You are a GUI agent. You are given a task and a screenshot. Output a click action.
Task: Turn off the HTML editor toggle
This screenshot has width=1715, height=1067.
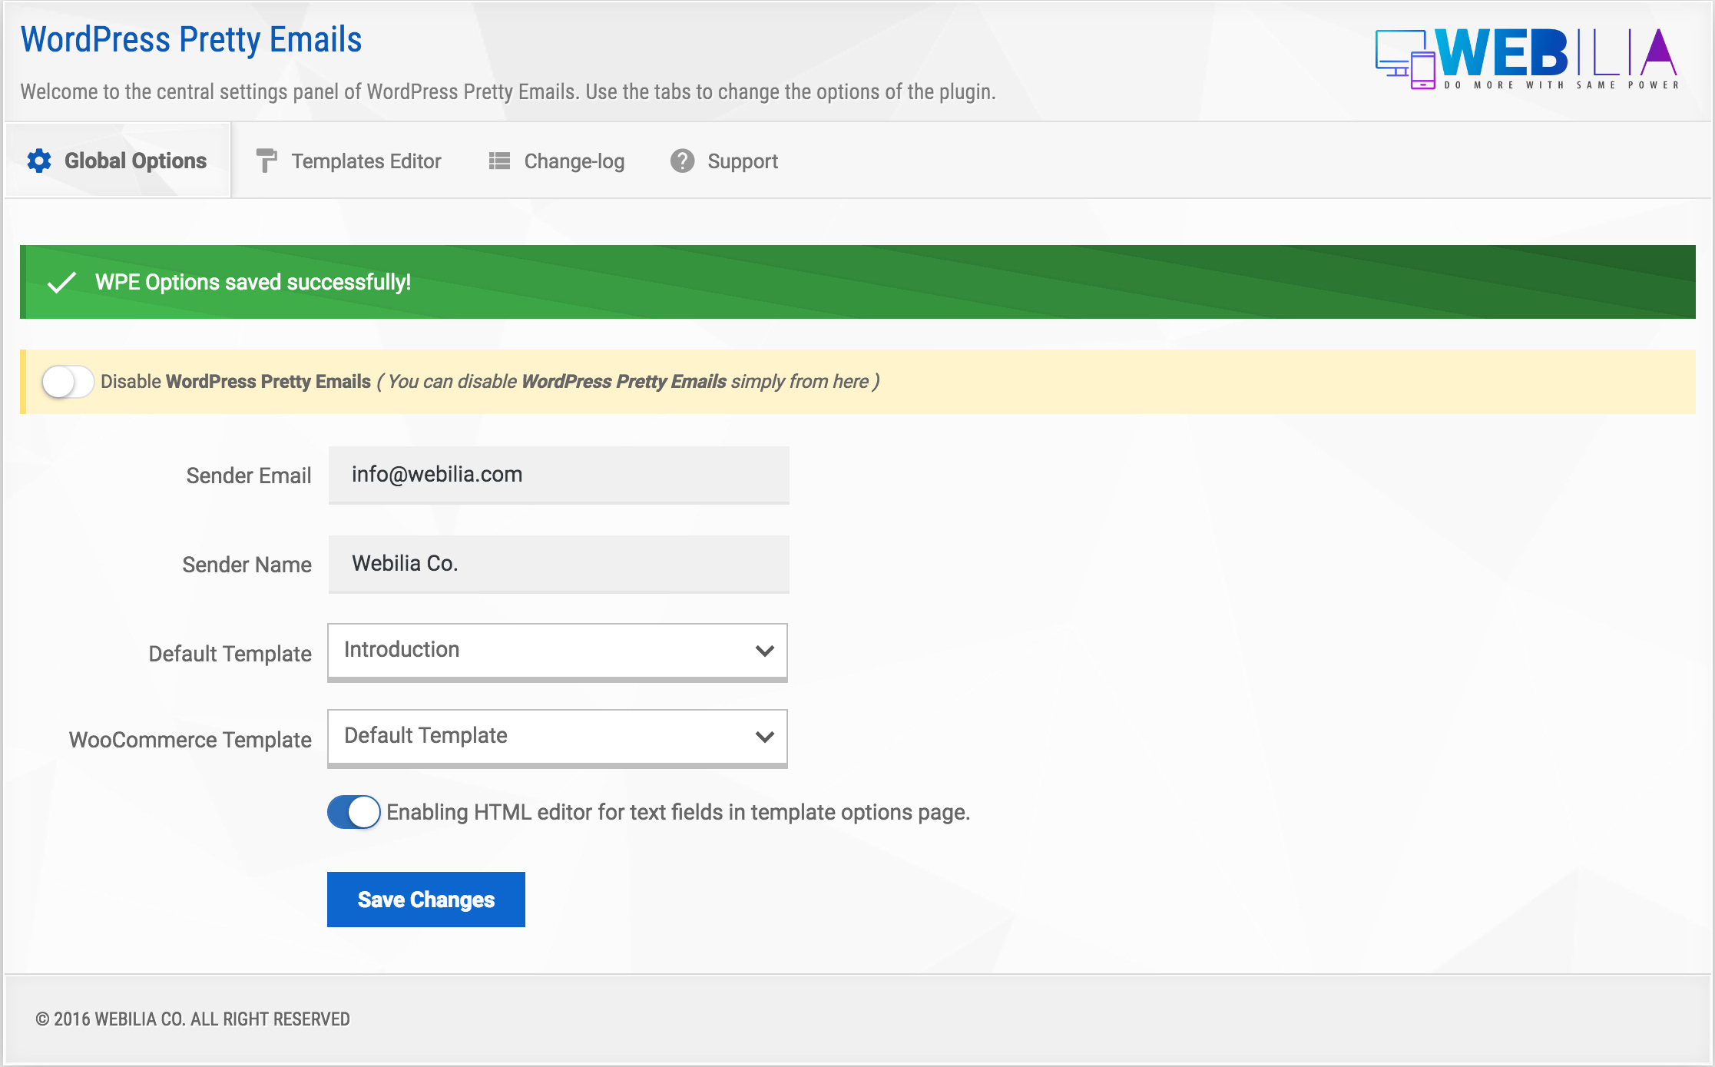353,812
